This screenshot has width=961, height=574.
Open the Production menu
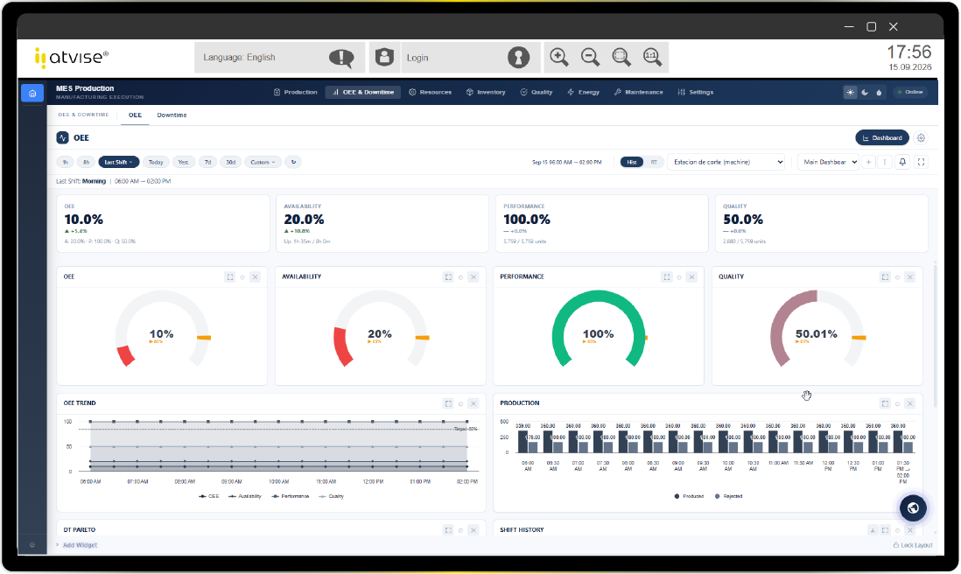295,93
